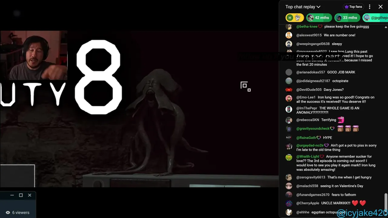The height and width of the screenshot is (218, 388).
Task: Close the chat replay panel
Action: 380,7
